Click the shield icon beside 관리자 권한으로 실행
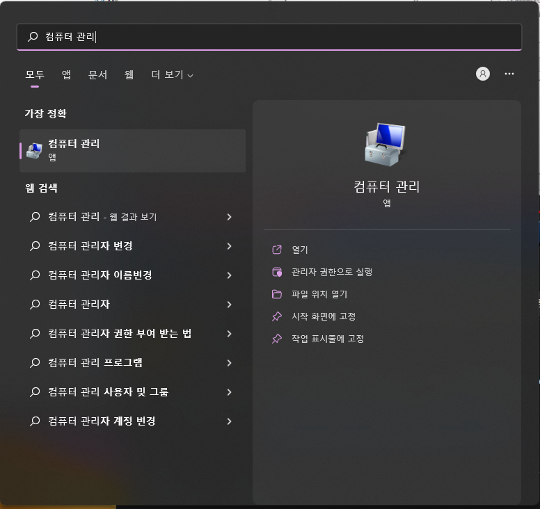 [277, 272]
